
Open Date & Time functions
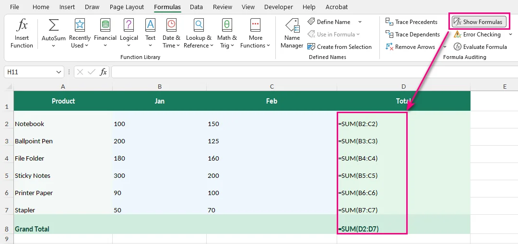click(171, 33)
